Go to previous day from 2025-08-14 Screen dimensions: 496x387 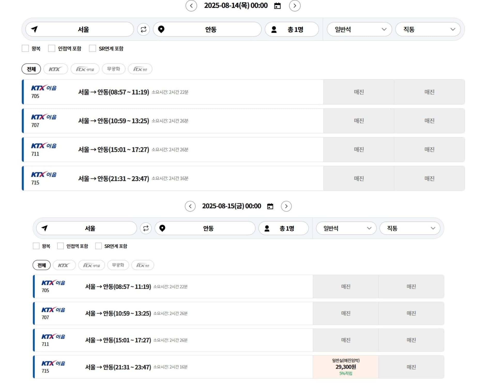pos(191,6)
